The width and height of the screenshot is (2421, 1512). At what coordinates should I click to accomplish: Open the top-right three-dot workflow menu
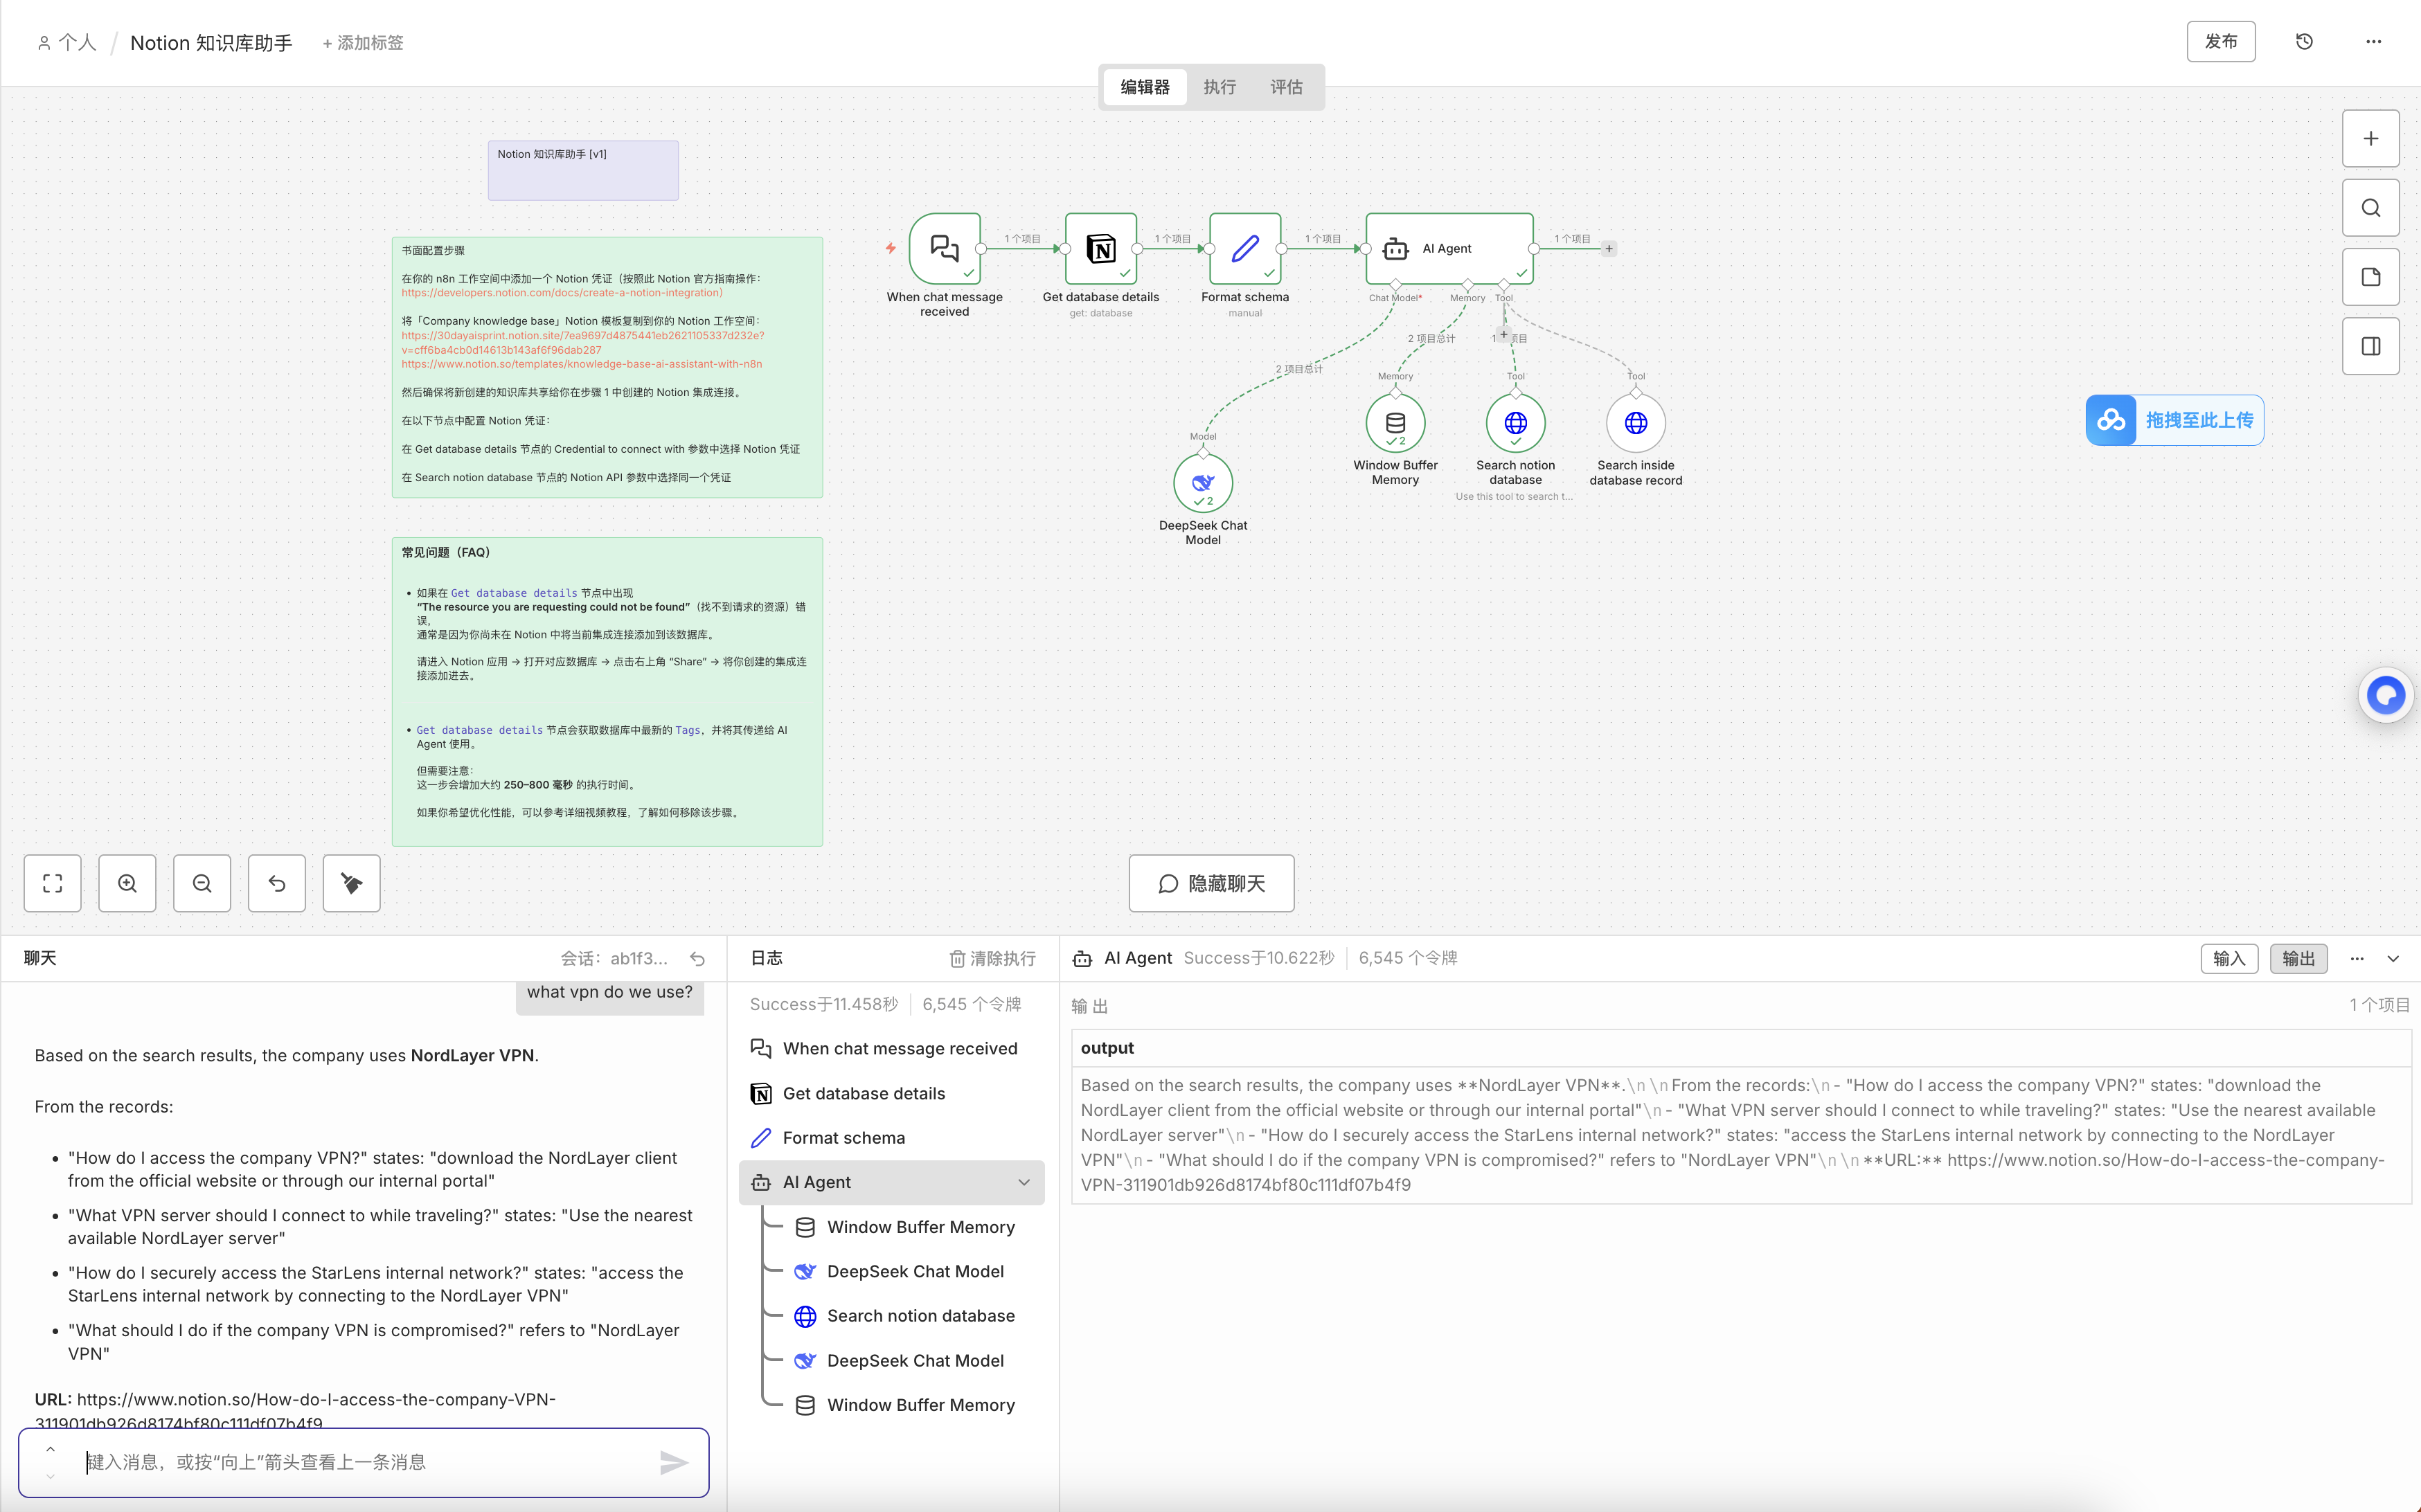[x=2373, y=42]
